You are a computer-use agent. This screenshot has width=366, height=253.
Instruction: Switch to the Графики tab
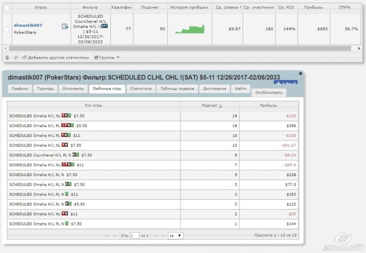coord(20,89)
